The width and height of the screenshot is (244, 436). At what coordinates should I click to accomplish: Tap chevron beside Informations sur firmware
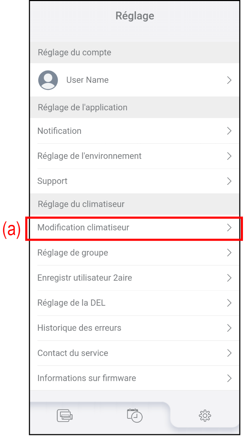pos(229,378)
